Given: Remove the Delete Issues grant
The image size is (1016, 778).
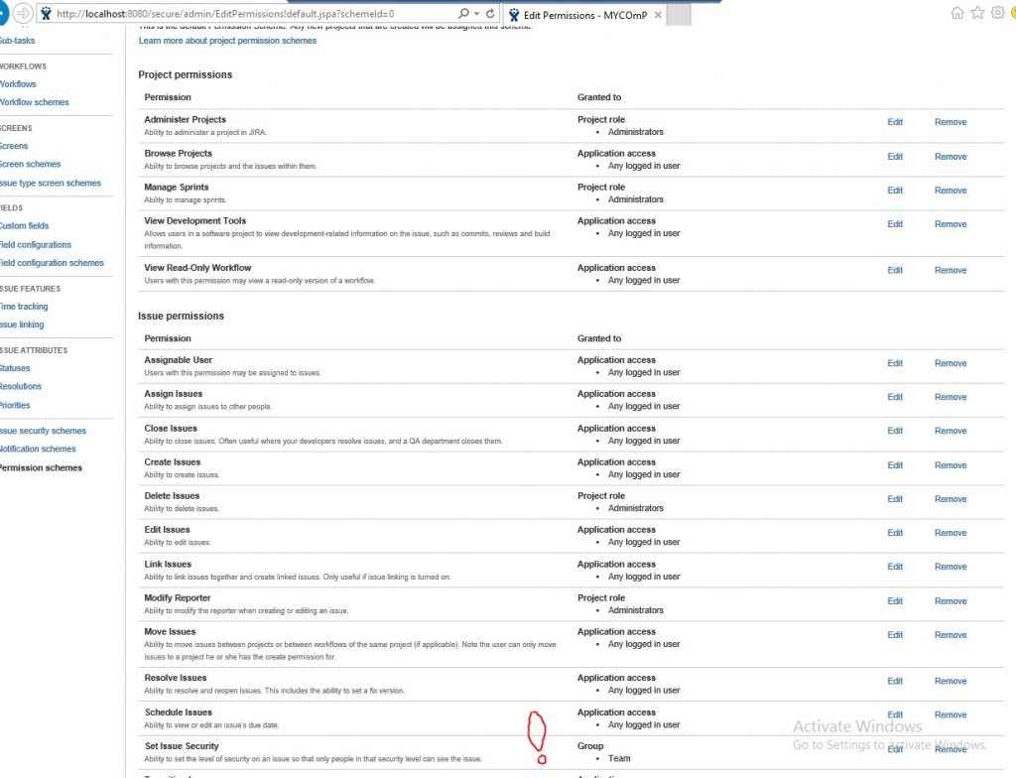Looking at the screenshot, I should point(951,498).
